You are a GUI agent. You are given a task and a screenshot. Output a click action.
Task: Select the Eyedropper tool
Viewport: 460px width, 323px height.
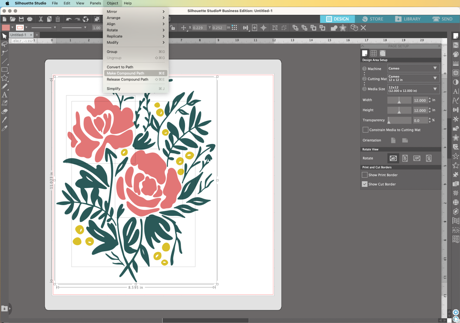pos(4,128)
